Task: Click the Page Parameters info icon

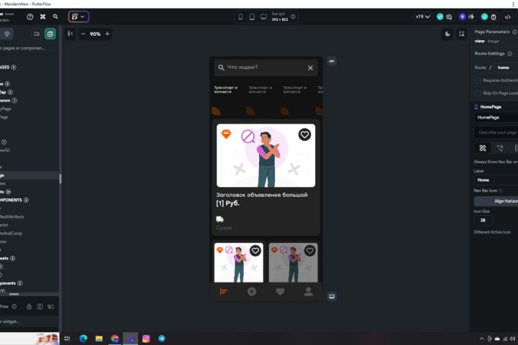Action: tap(514, 32)
